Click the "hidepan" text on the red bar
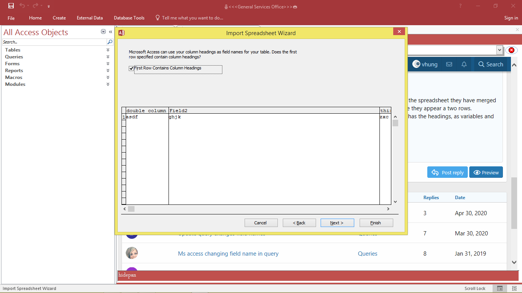The height and width of the screenshot is (293, 522). pyautogui.click(x=127, y=275)
